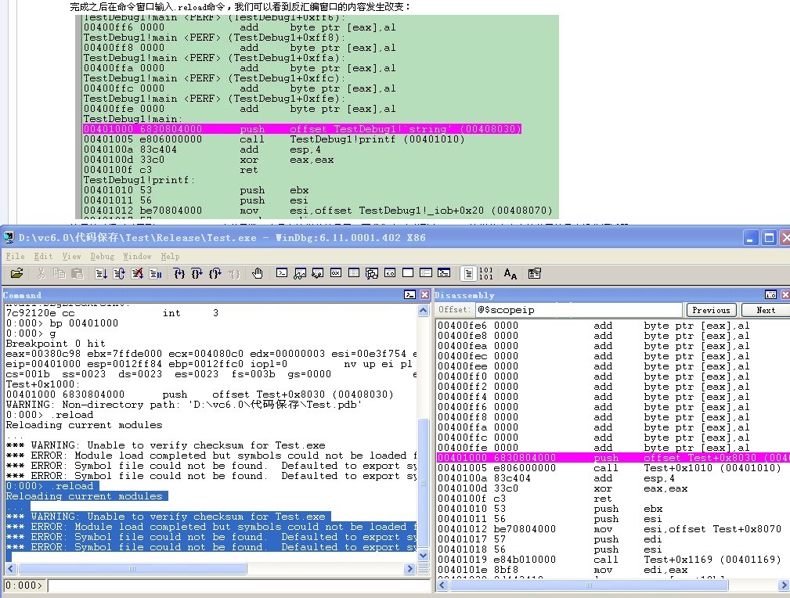The width and height of the screenshot is (790, 598).
Task: Open the Edit menu
Action: point(43,257)
